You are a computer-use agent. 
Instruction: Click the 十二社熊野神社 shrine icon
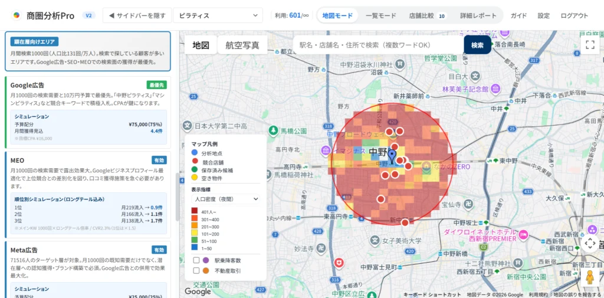(x=519, y=263)
